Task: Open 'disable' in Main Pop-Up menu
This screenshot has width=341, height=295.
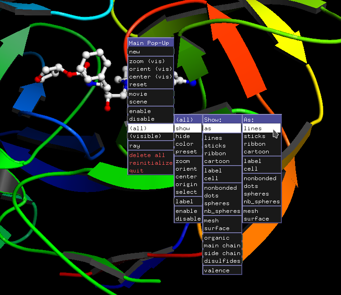Action: 150,119
